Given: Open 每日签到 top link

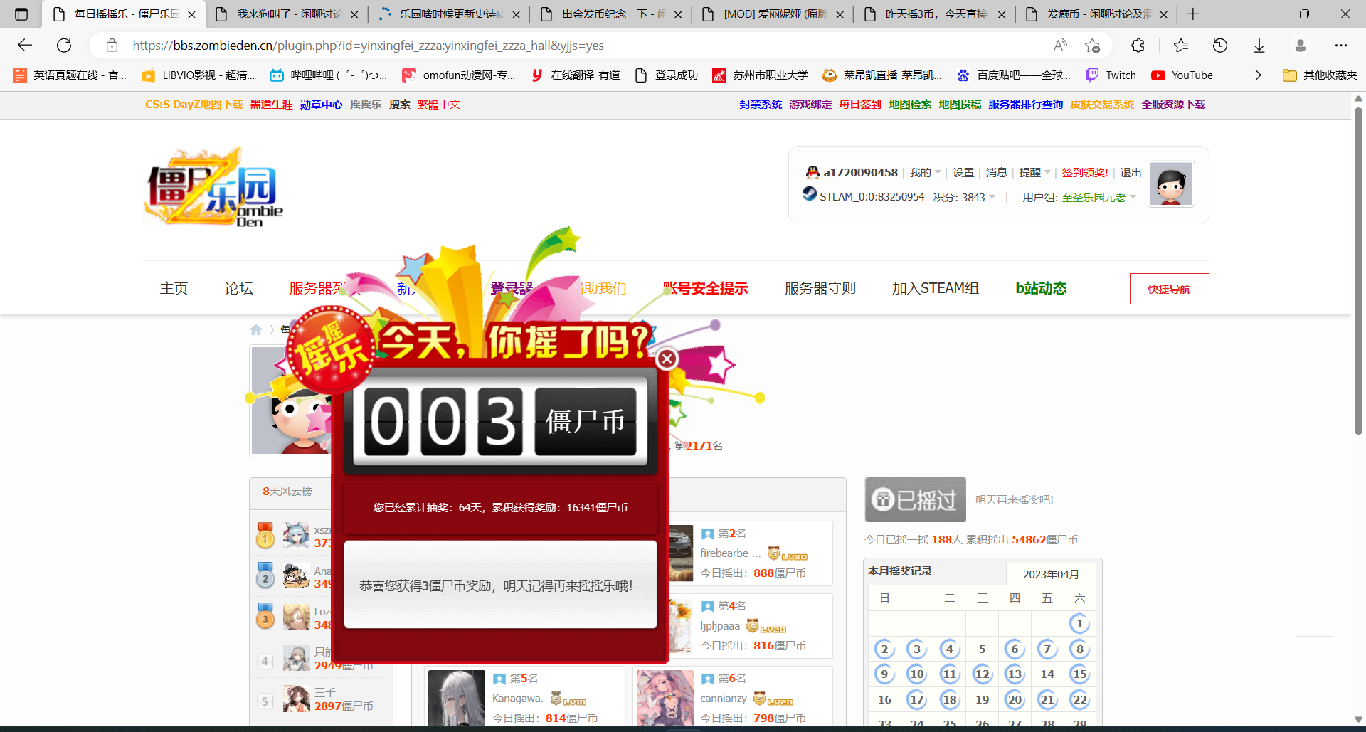Looking at the screenshot, I should point(860,105).
